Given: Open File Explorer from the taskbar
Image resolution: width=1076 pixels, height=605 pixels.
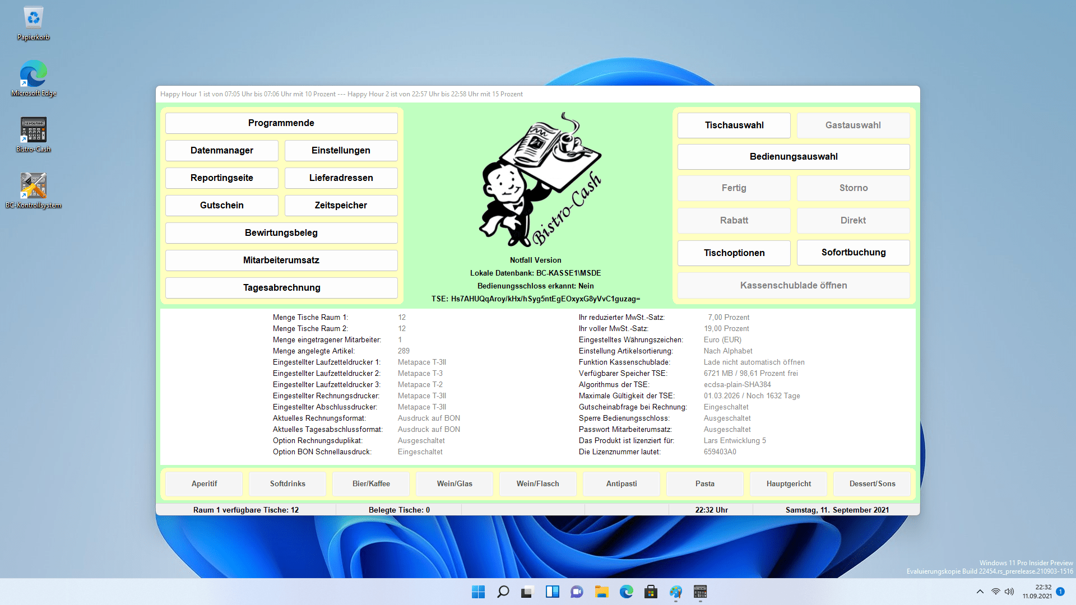Looking at the screenshot, I should coord(601,592).
